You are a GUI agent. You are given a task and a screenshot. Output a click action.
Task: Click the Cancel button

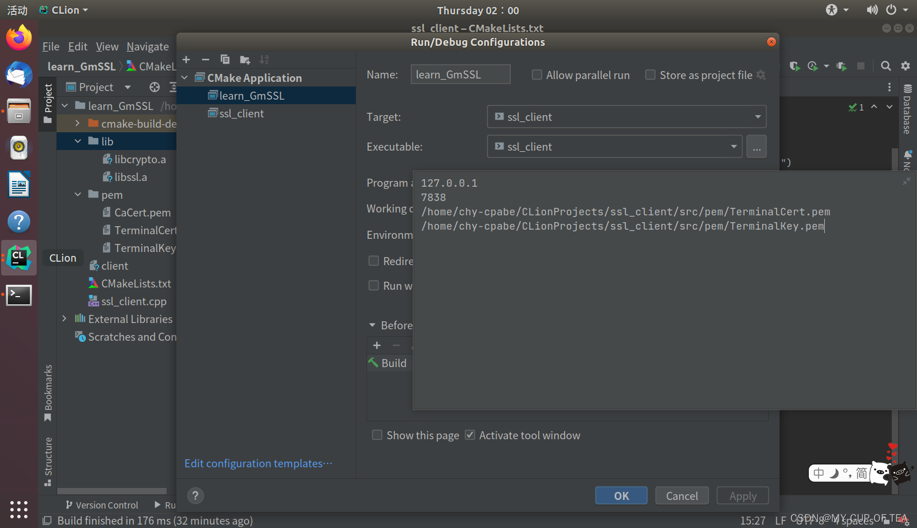pyautogui.click(x=682, y=495)
